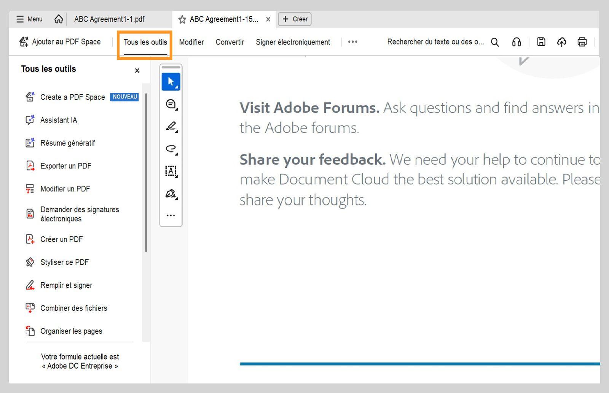Screen dimensions: 609x393
Task: Click the Créer button
Action: click(x=295, y=19)
